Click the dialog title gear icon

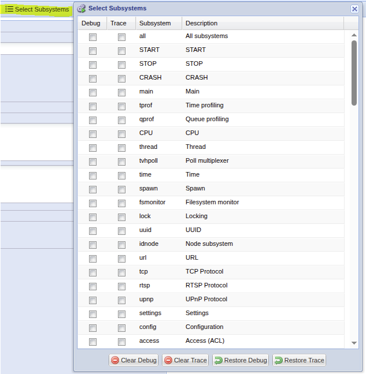click(x=82, y=9)
